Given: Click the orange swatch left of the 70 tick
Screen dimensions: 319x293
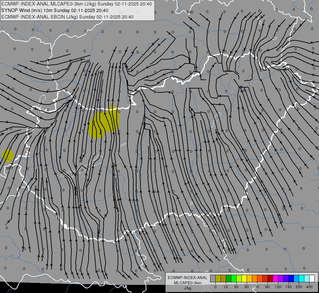Looking at the screenshot, I should click(255, 278).
